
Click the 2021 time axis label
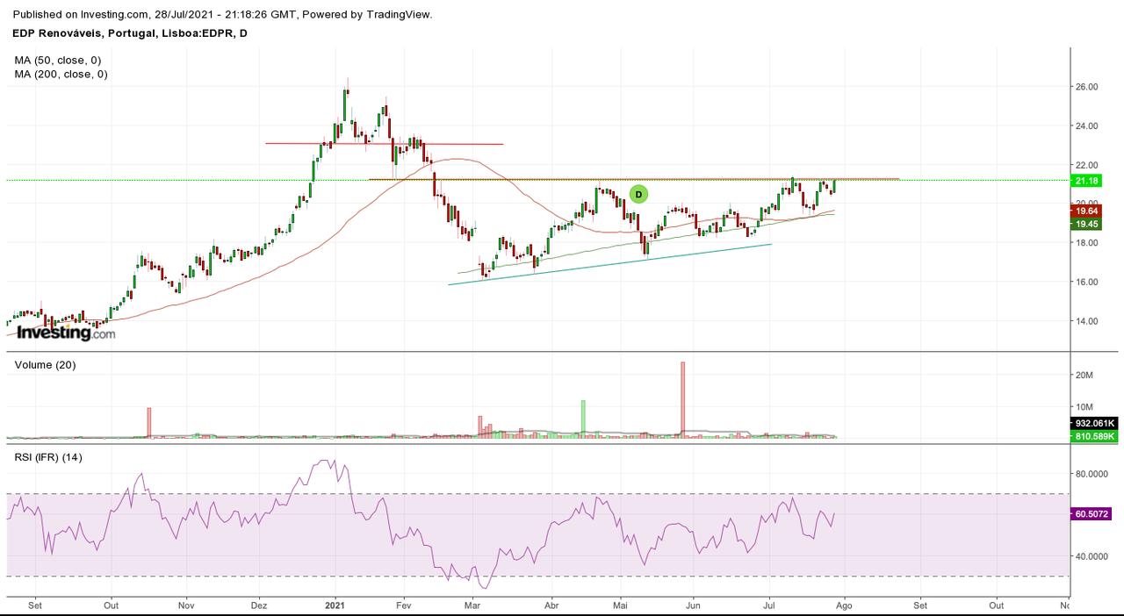point(336,605)
